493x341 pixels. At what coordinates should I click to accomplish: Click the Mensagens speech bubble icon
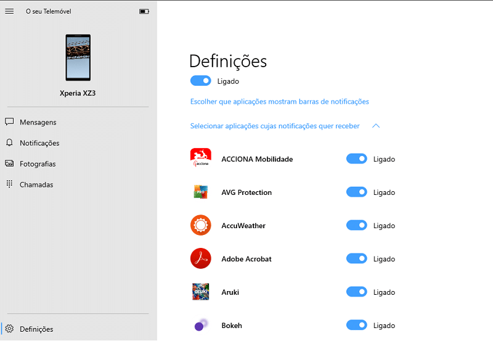click(x=9, y=121)
